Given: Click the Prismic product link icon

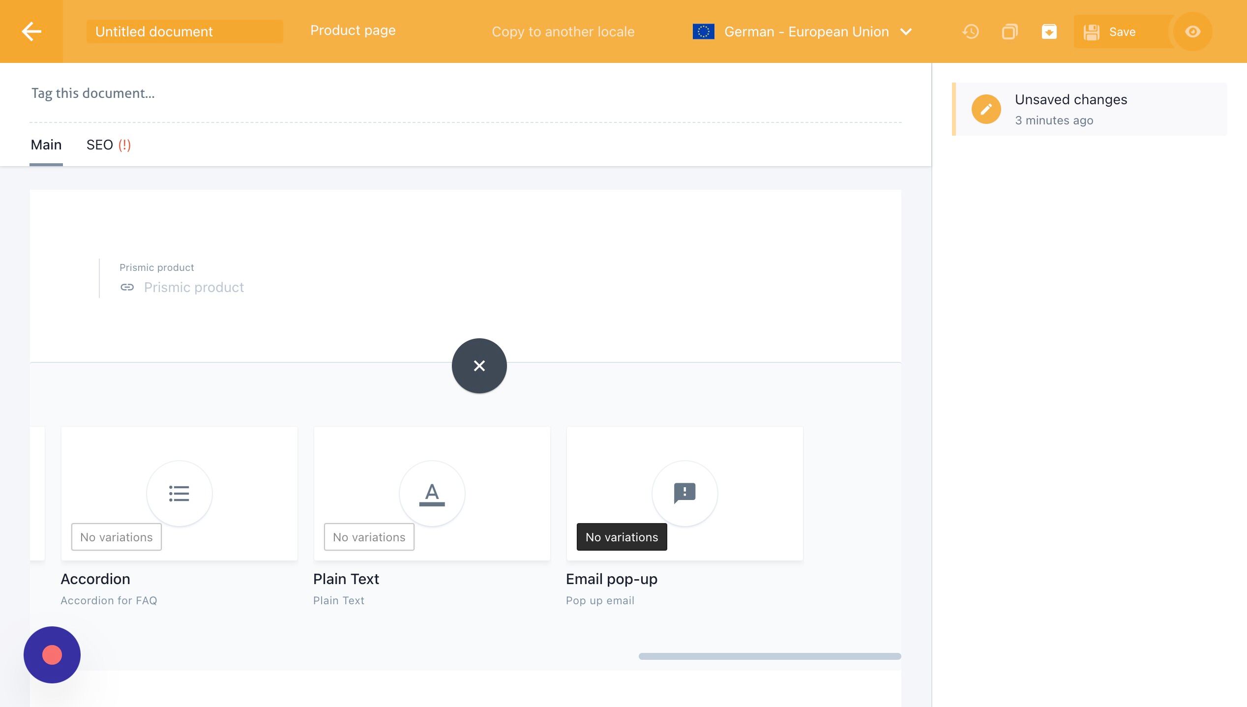Looking at the screenshot, I should (x=127, y=287).
